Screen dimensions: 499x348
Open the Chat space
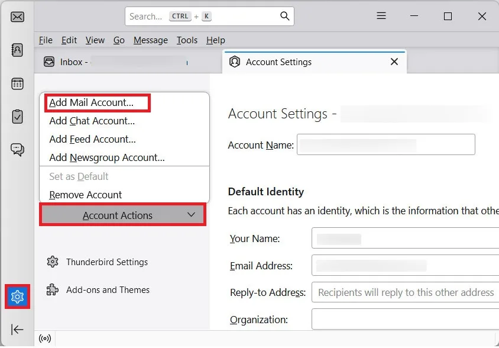pos(17,149)
